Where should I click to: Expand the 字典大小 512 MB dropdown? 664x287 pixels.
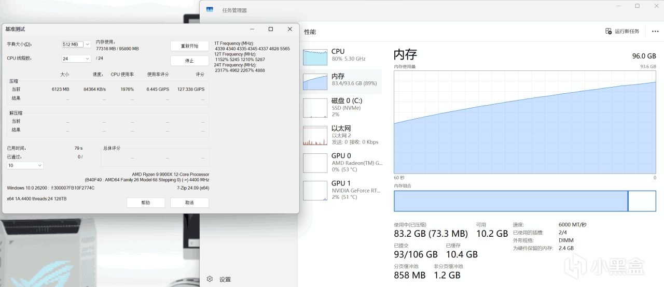76,45
